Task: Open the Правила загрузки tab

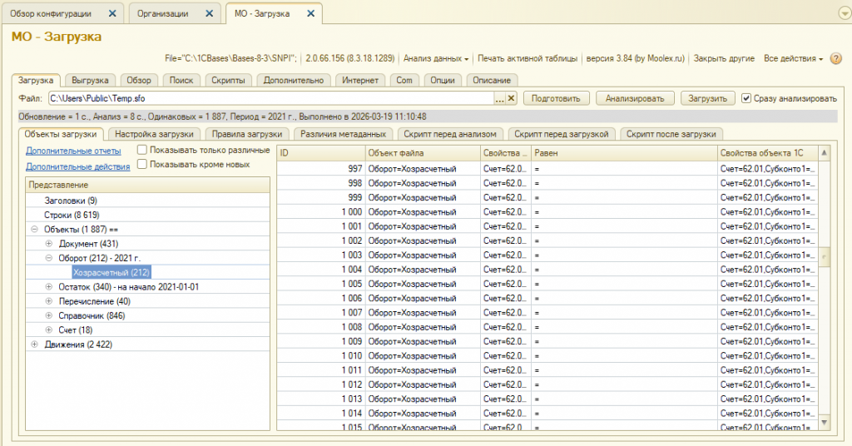Action: (x=247, y=134)
